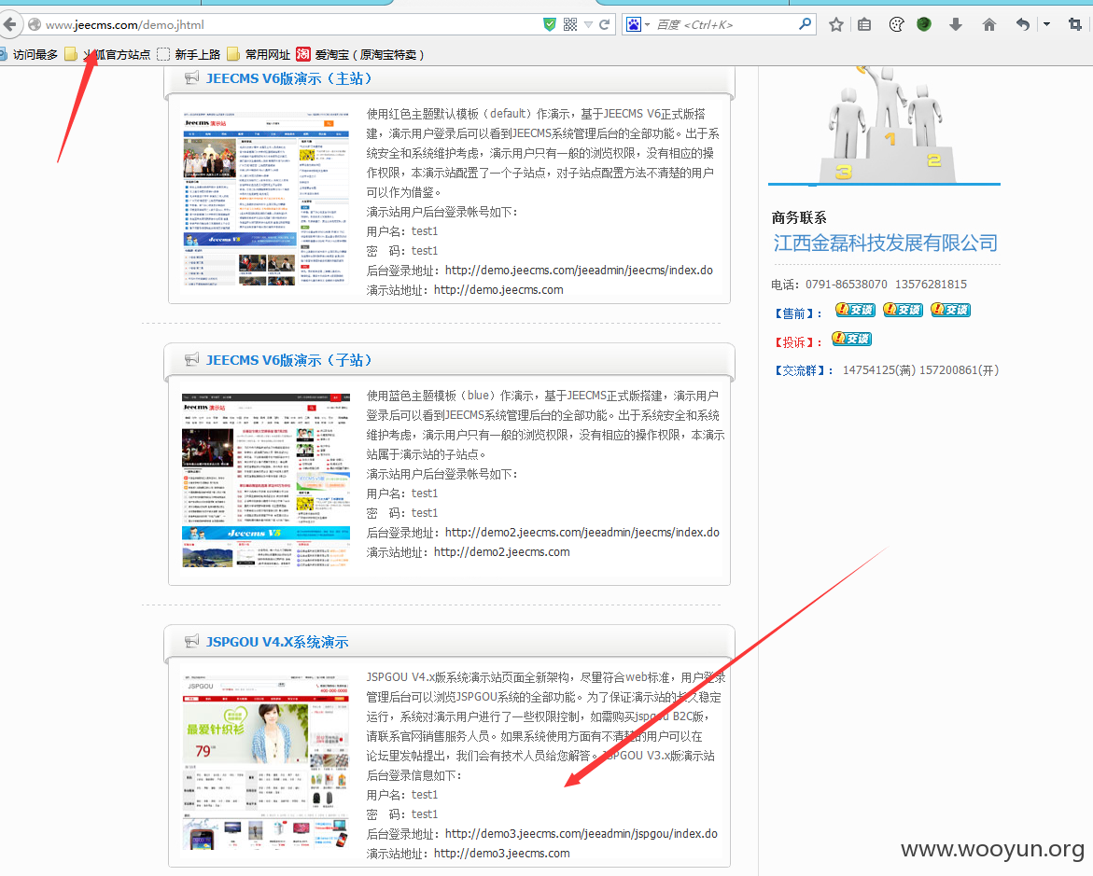The width and height of the screenshot is (1093, 876).
Task: Open the green shield security icon
Action: (x=550, y=25)
